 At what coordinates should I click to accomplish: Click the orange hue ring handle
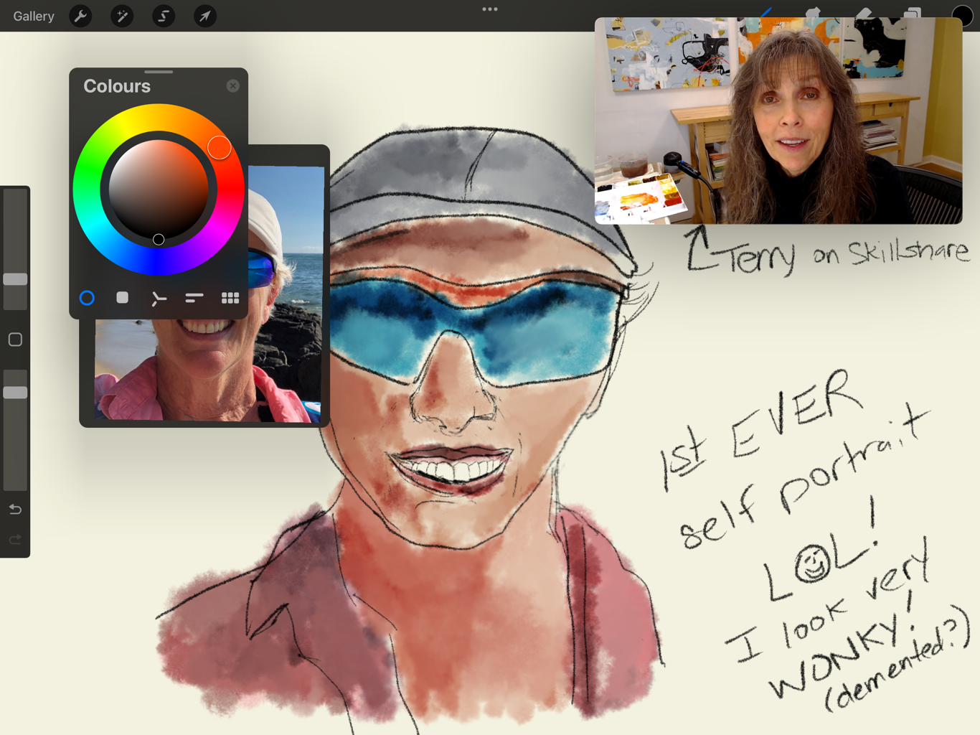tap(220, 147)
